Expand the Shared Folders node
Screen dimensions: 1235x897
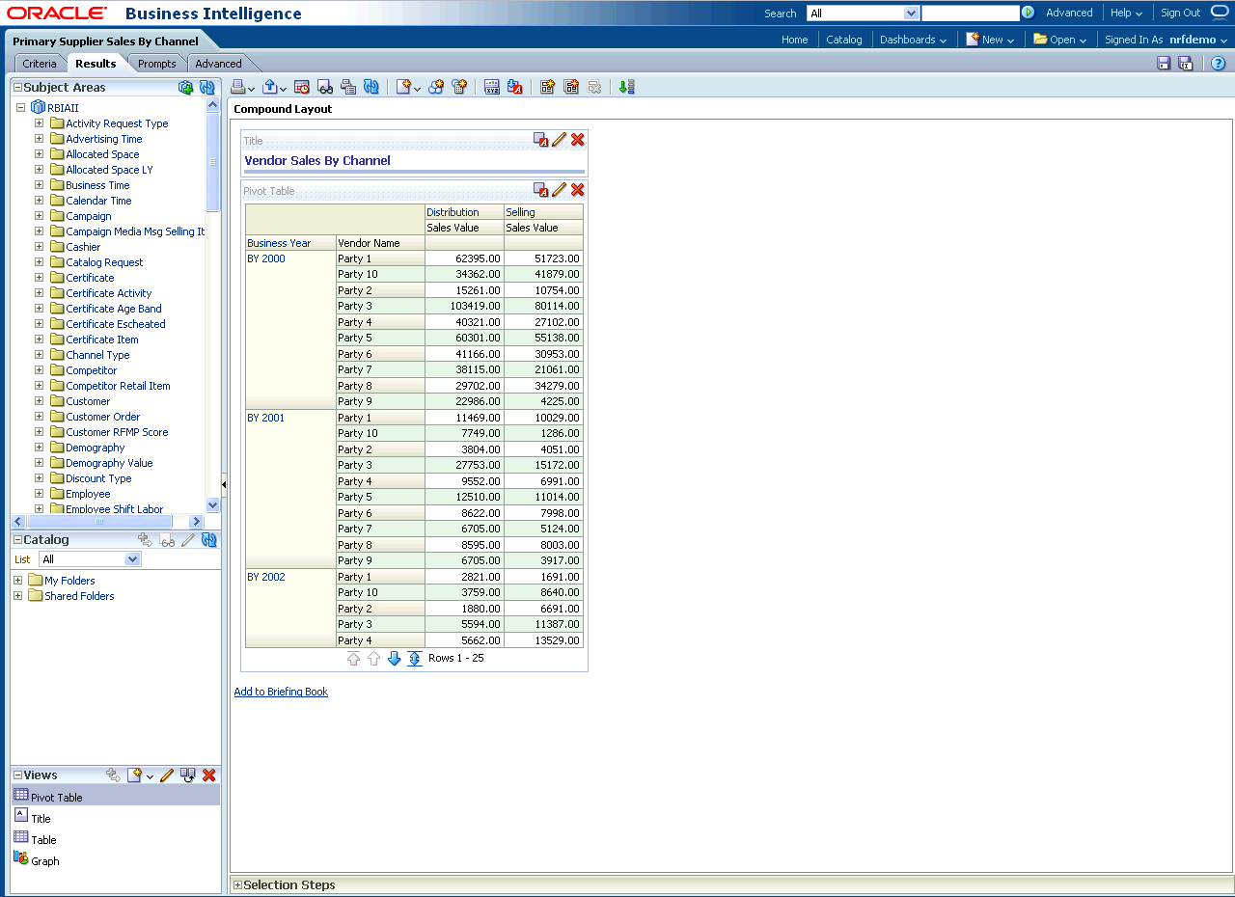[18, 596]
